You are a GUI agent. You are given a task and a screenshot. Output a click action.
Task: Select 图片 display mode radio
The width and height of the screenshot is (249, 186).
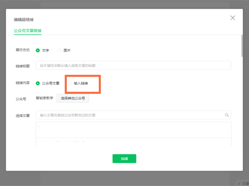(59, 50)
